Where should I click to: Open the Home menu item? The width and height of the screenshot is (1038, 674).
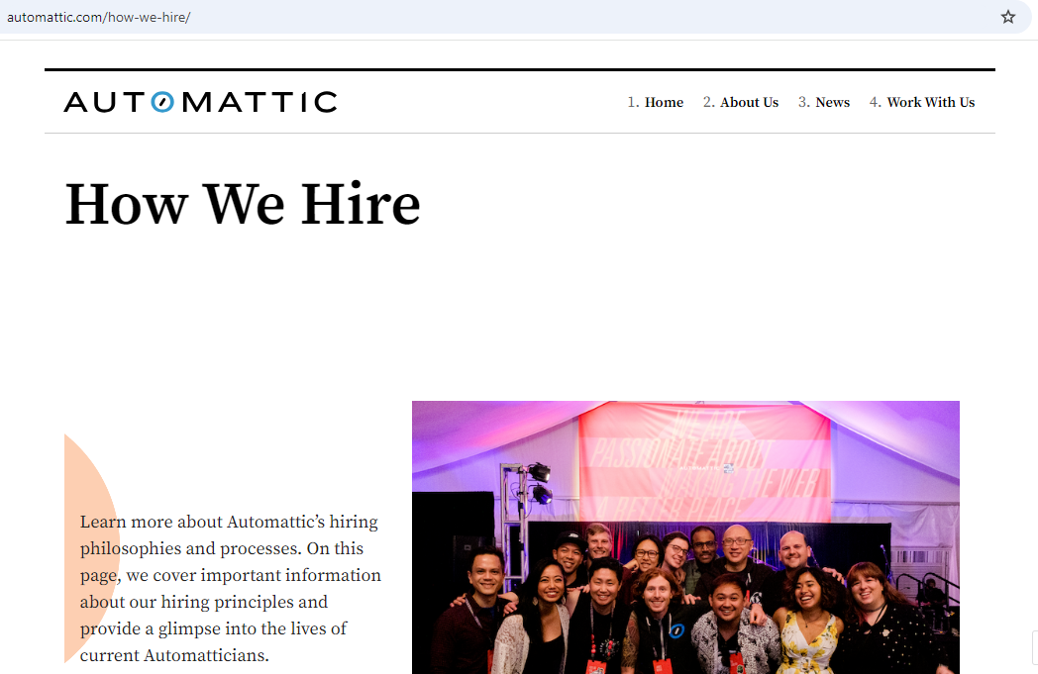664,102
